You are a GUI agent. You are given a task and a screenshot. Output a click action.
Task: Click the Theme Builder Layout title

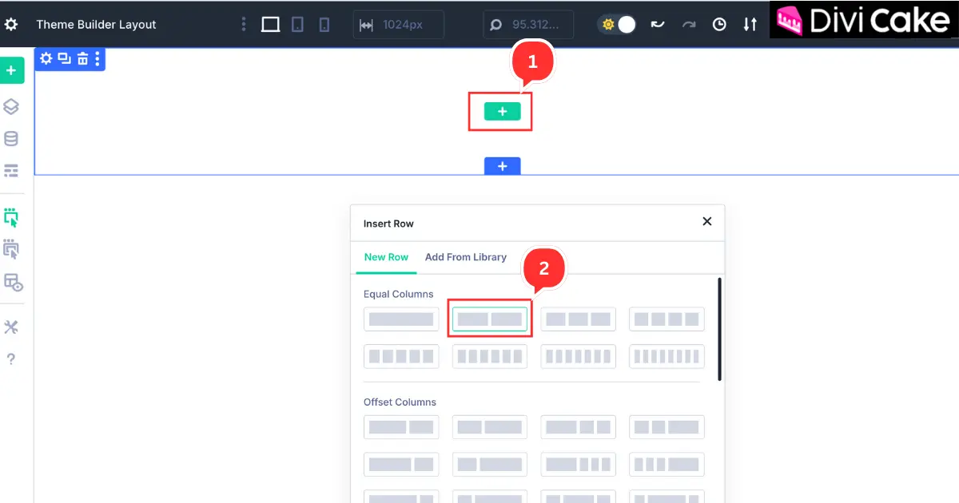click(96, 25)
